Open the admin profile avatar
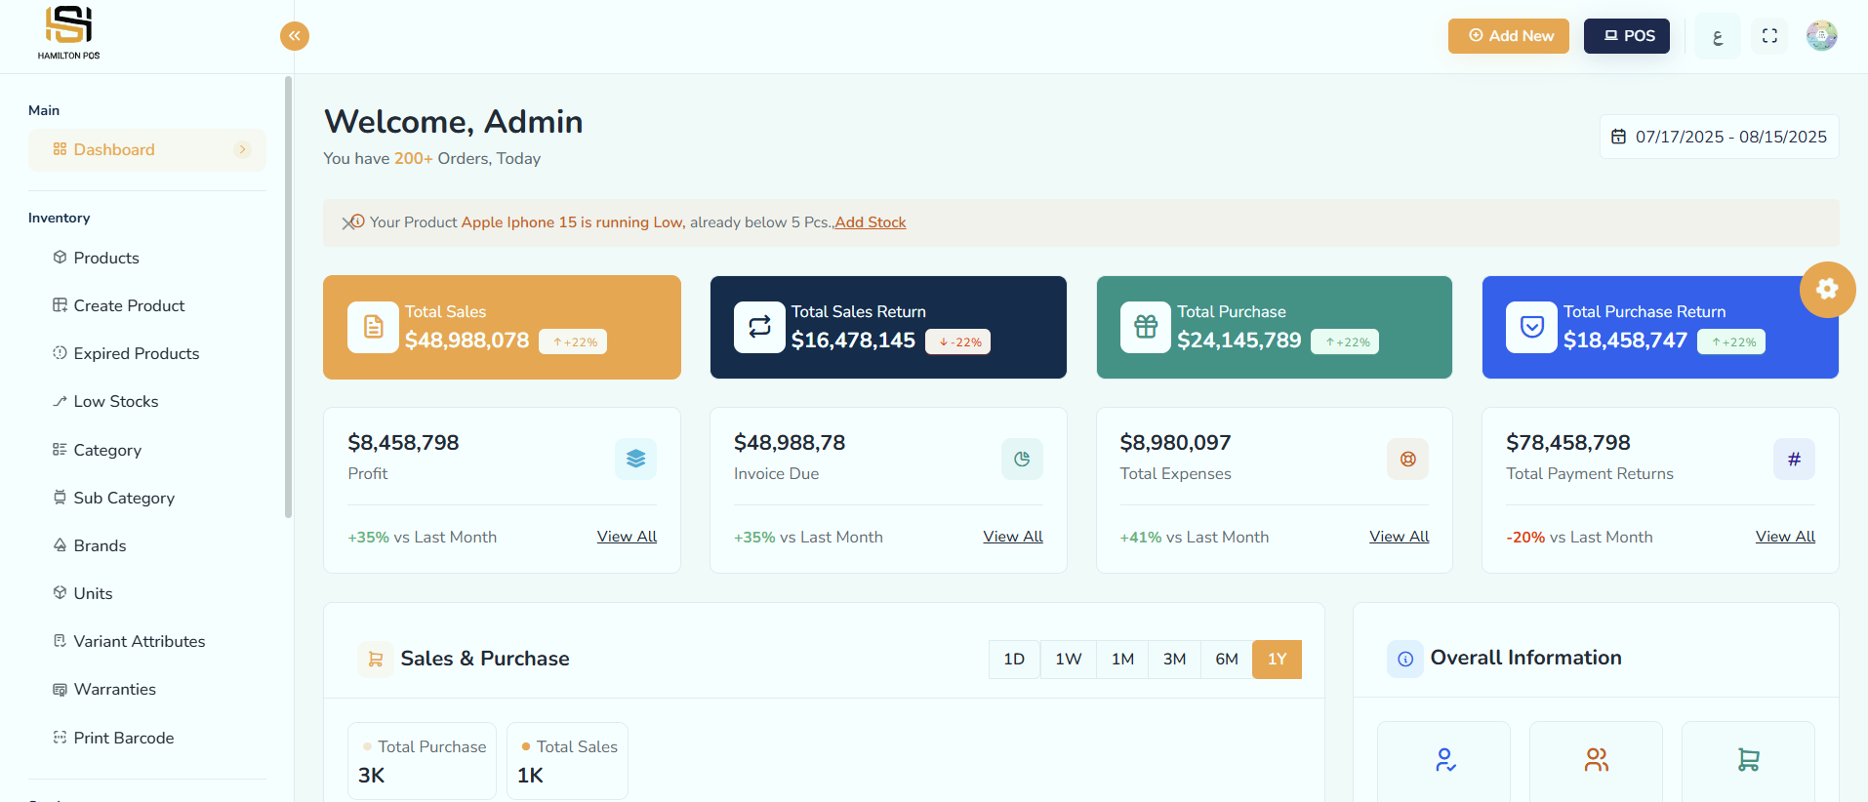1868x802 pixels. pyautogui.click(x=1821, y=36)
